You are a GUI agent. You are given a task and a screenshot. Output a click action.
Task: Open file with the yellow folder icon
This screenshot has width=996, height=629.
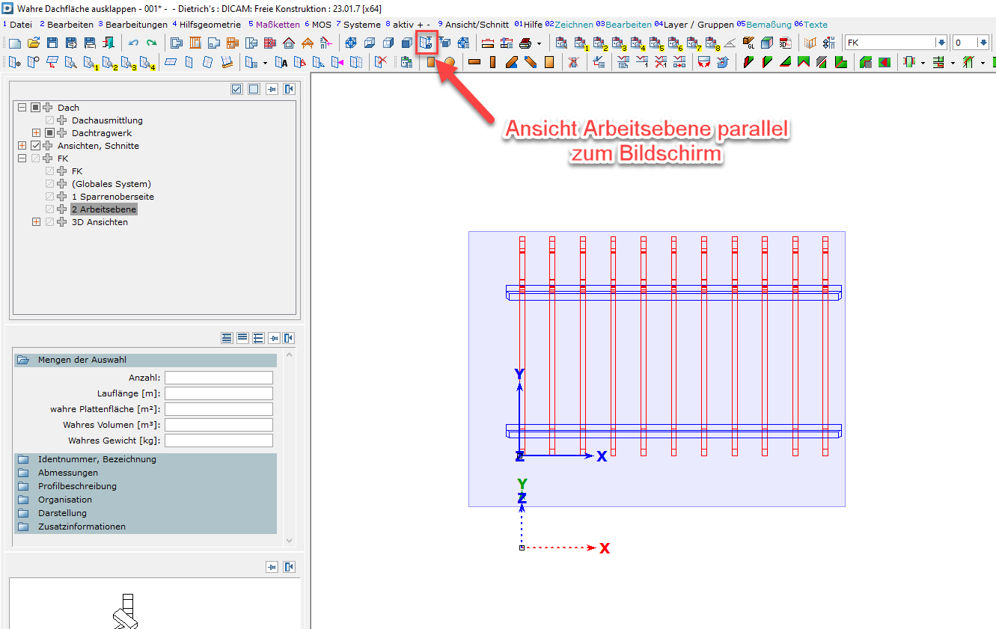pos(34,43)
